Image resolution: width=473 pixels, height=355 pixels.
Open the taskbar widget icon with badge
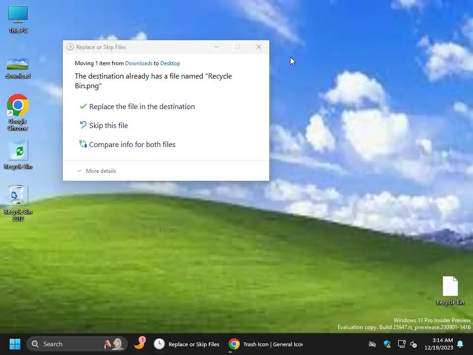tap(139, 344)
